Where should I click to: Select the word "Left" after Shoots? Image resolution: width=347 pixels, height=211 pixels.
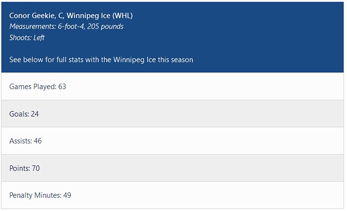click(x=39, y=38)
